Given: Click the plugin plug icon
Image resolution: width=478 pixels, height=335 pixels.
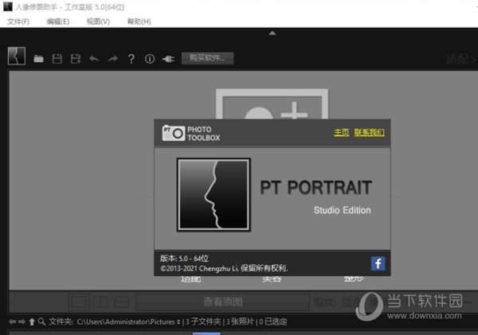Looking at the screenshot, I should (x=168, y=59).
